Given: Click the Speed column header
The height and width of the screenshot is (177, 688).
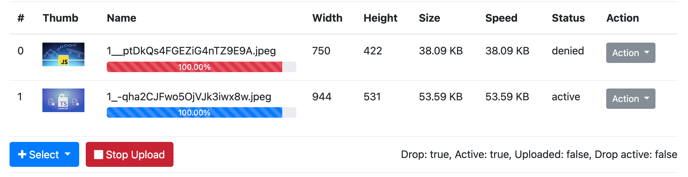Looking at the screenshot, I should [501, 18].
